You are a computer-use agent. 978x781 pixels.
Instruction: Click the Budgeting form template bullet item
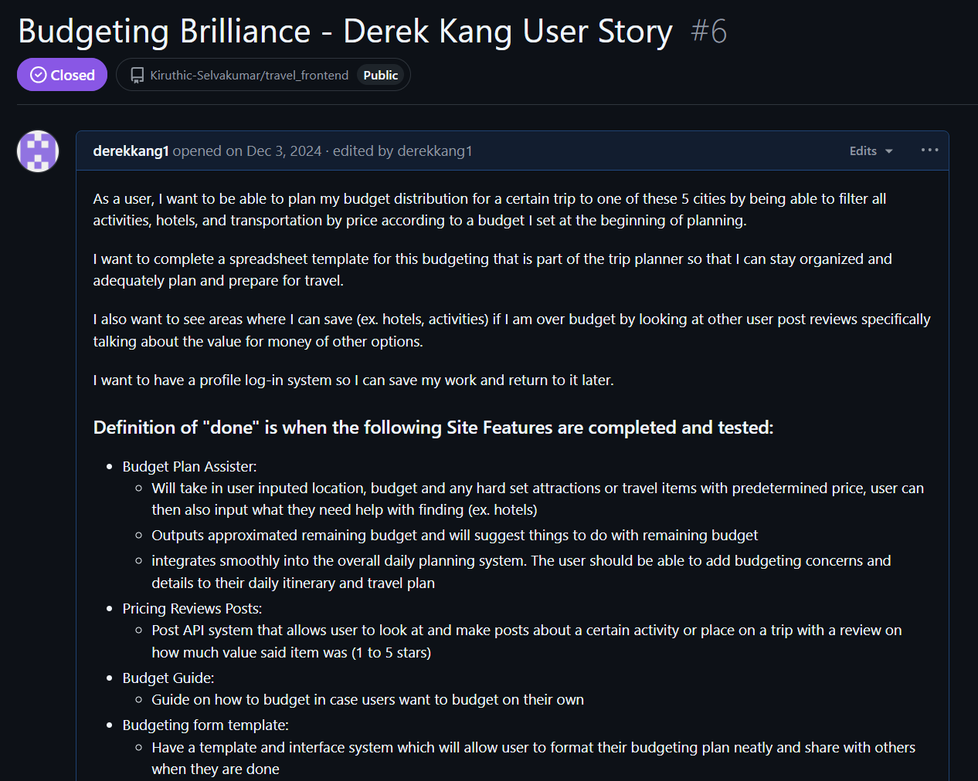point(205,725)
